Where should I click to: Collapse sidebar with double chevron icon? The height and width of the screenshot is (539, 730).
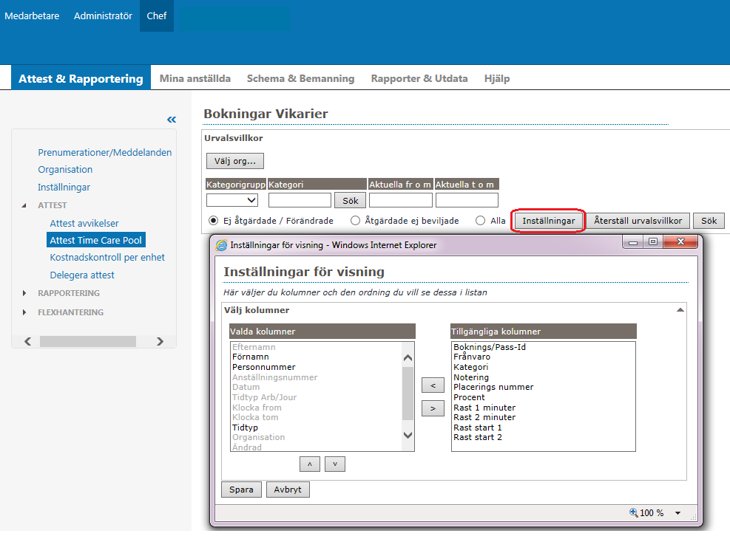coord(172,120)
